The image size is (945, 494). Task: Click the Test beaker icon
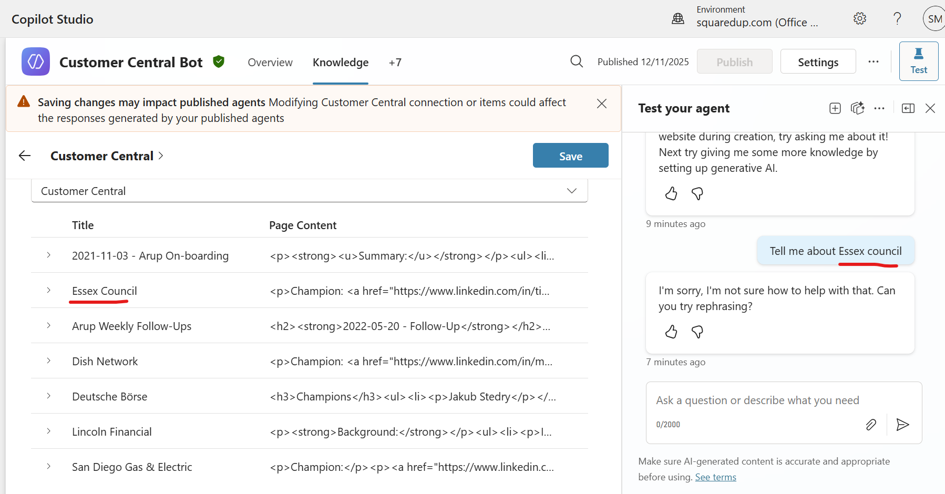pyautogui.click(x=919, y=60)
